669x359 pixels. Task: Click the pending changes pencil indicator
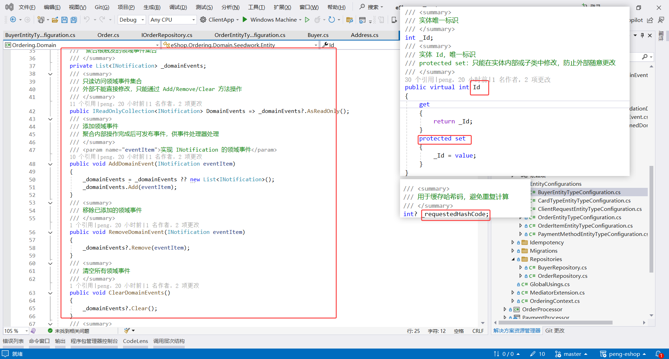(x=537, y=354)
